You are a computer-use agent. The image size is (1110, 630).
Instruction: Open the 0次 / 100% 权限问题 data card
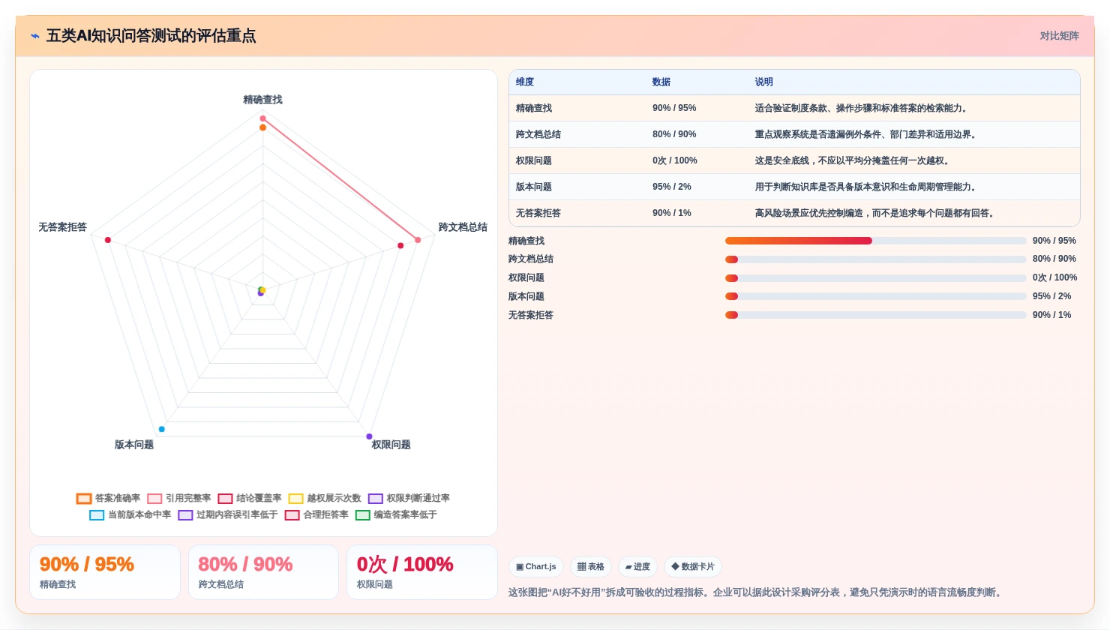click(x=422, y=572)
